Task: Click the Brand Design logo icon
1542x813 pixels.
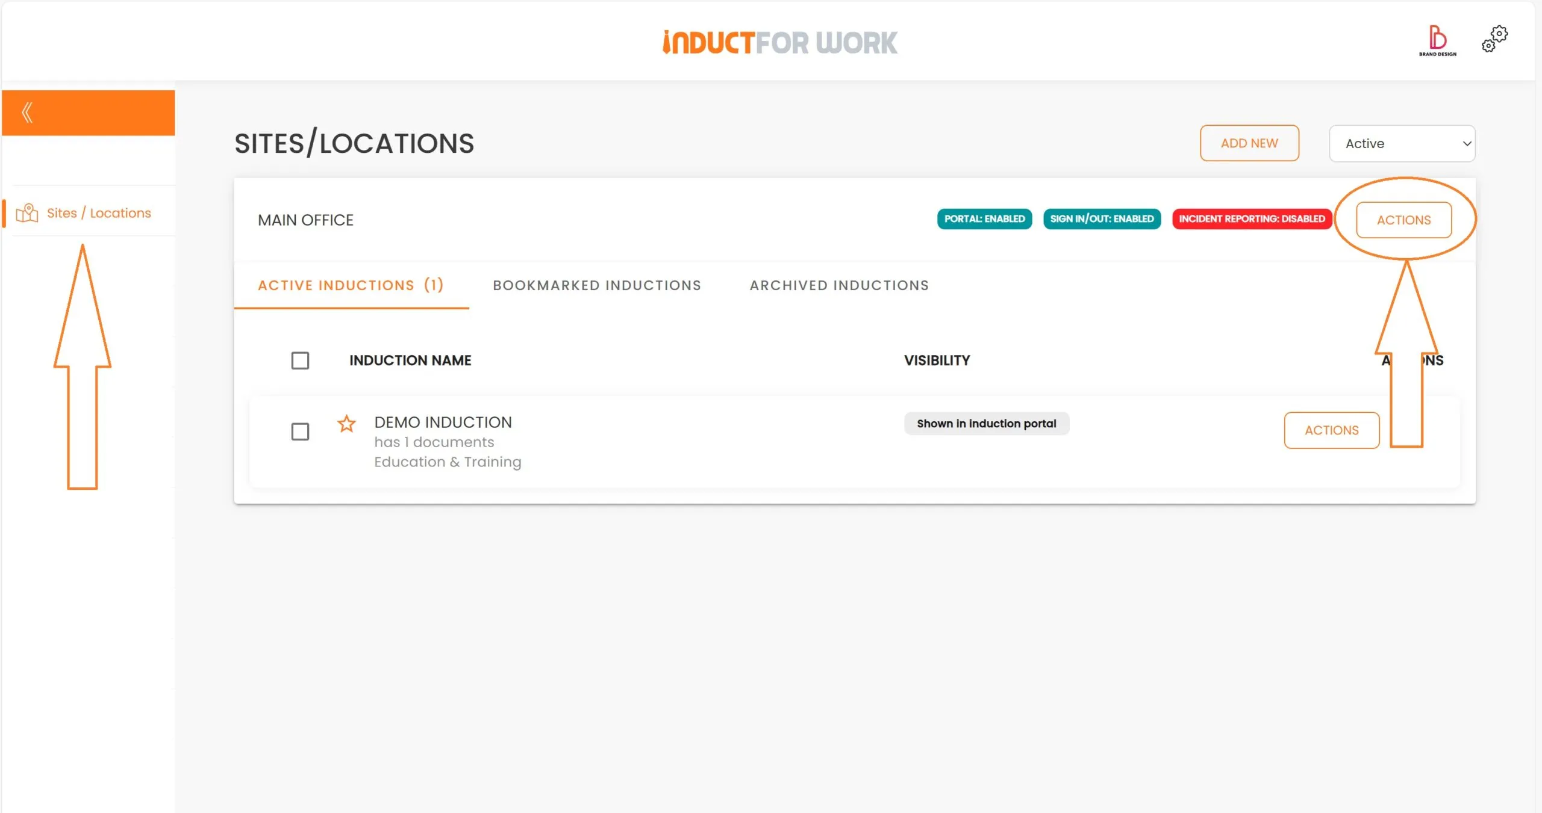Action: (x=1438, y=40)
